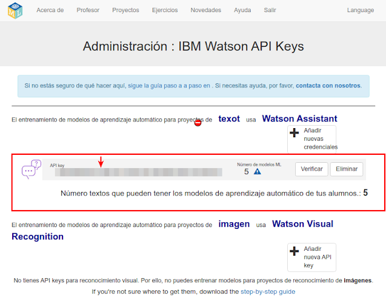Open Proyectos in the navigation bar

coord(125,10)
